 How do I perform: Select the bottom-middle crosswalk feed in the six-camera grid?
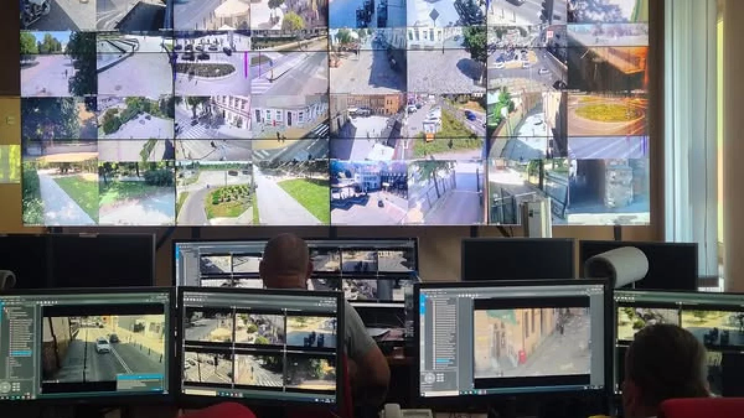tap(259, 370)
